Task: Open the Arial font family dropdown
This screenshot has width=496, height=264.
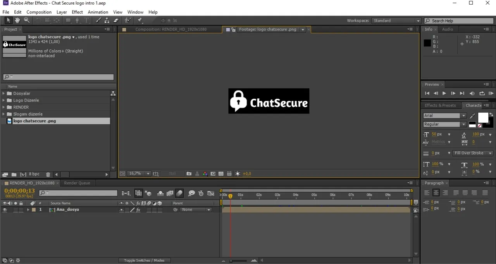Action: click(x=444, y=116)
